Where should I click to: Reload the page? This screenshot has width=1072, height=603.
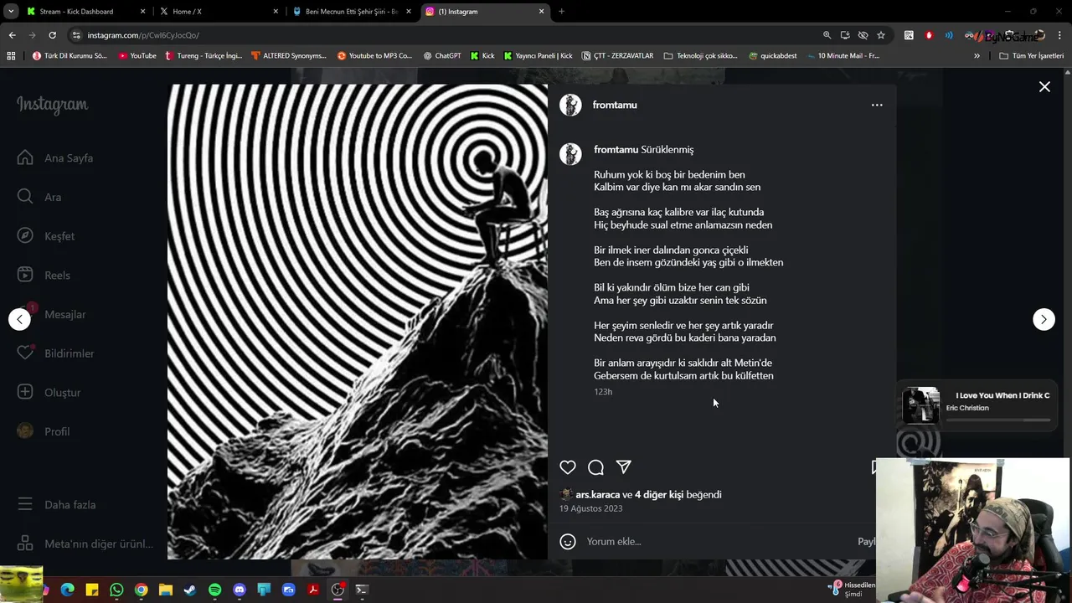(52, 35)
